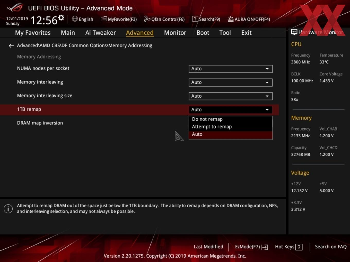Open NUMA nodes per socket dropdown
The width and height of the screenshot is (350, 262).
[x=231, y=69]
